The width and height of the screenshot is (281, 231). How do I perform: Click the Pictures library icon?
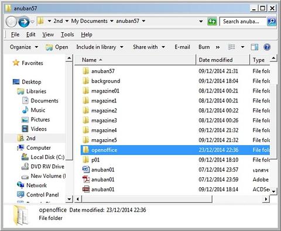[x=25, y=119]
